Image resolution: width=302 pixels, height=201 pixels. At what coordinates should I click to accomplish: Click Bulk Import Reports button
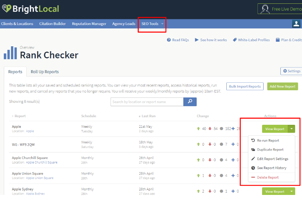tap(245, 86)
